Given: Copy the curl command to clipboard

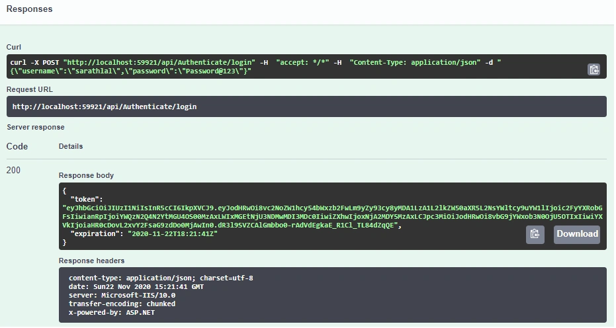Looking at the screenshot, I should click(x=594, y=69).
